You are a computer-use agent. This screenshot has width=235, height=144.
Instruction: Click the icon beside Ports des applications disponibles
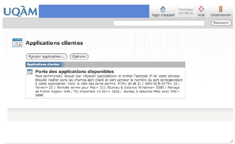(x=30, y=72)
